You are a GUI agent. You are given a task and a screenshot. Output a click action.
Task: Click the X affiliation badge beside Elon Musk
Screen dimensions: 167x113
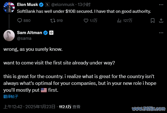pos(47,5)
